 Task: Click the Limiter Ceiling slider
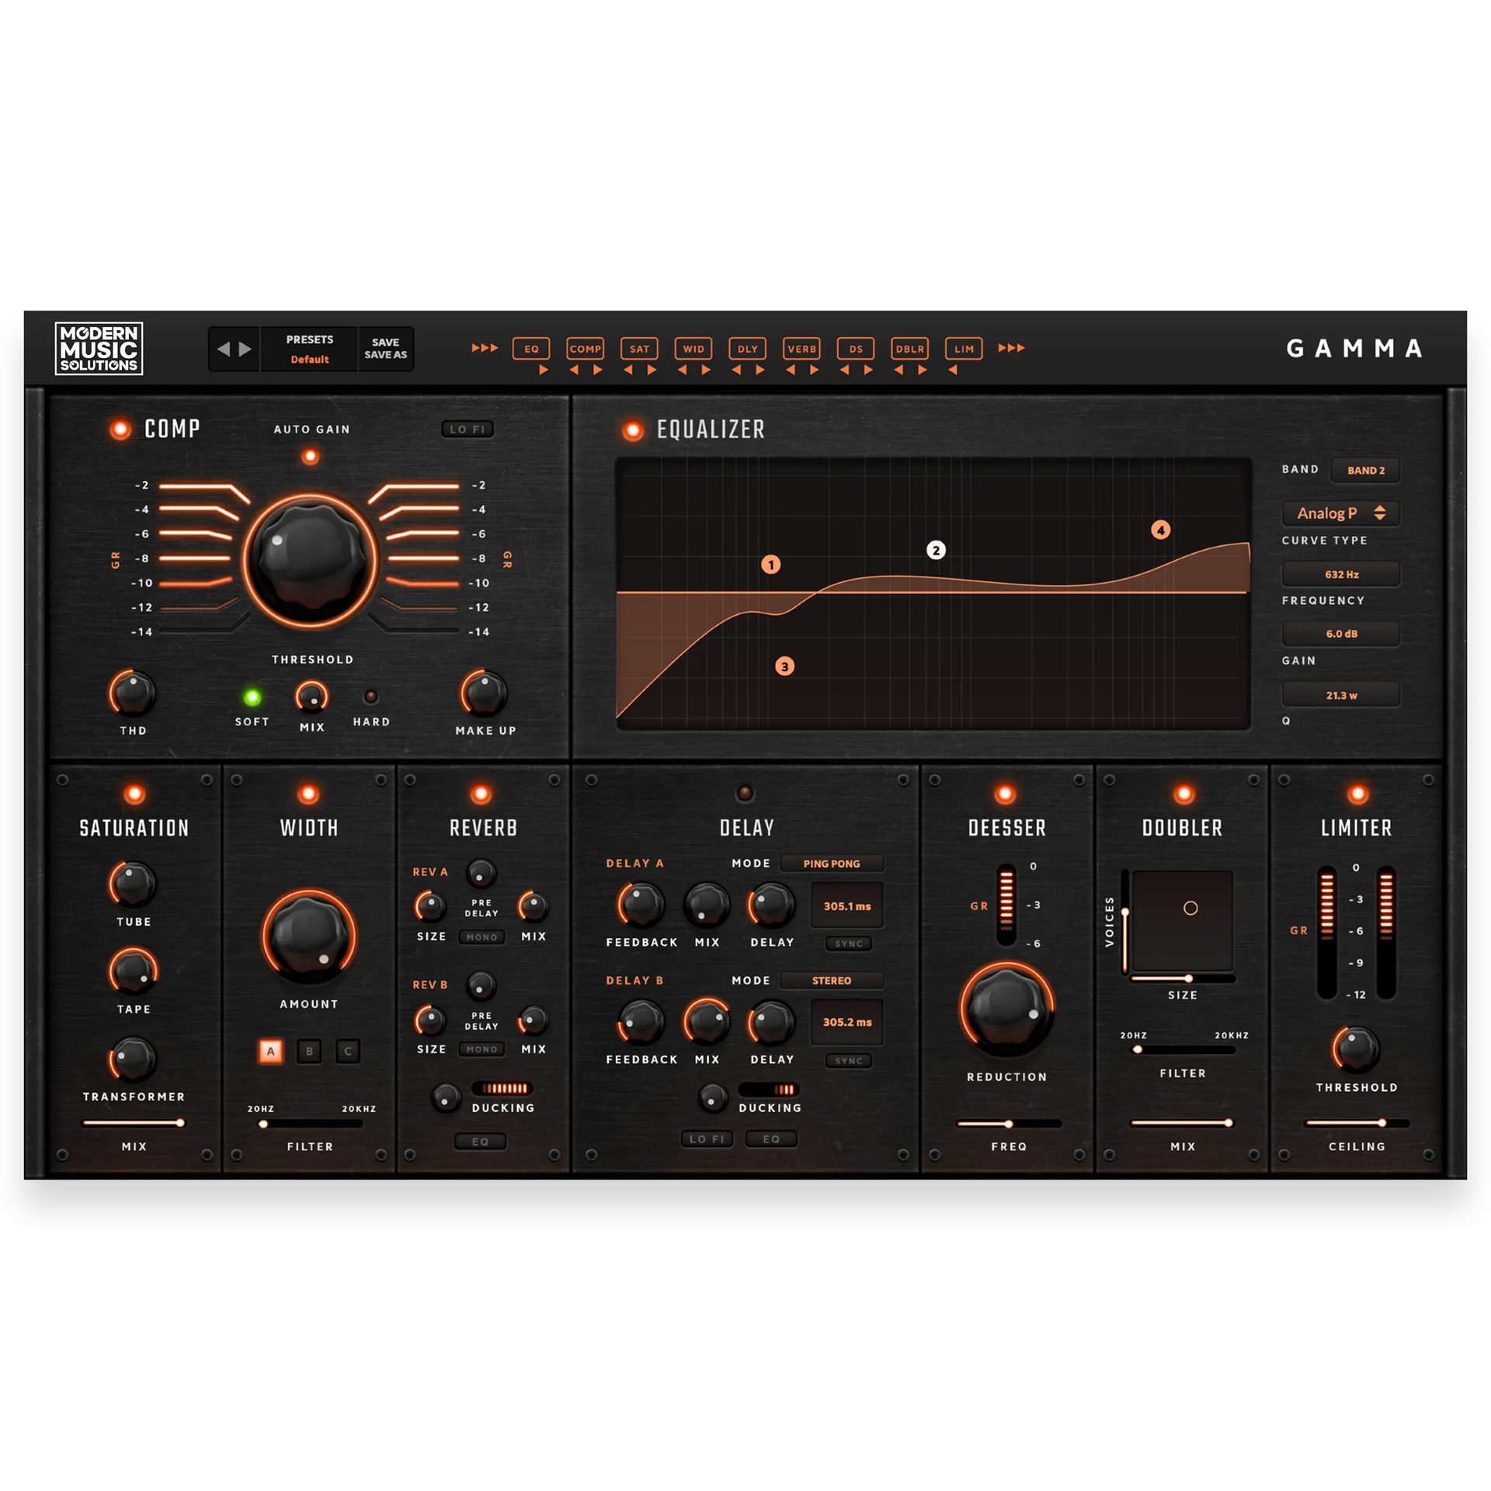(x=1357, y=1123)
